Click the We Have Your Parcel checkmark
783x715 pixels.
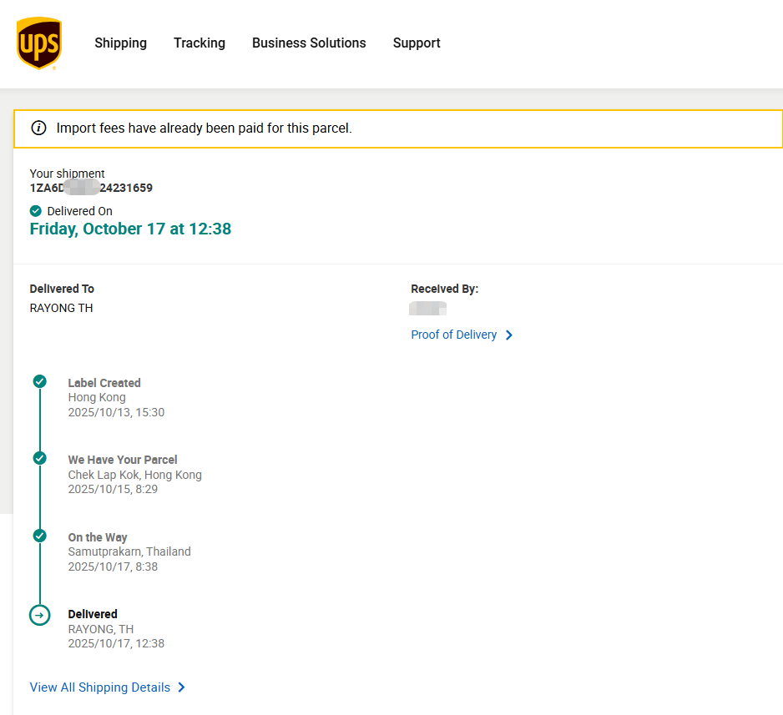(x=39, y=458)
